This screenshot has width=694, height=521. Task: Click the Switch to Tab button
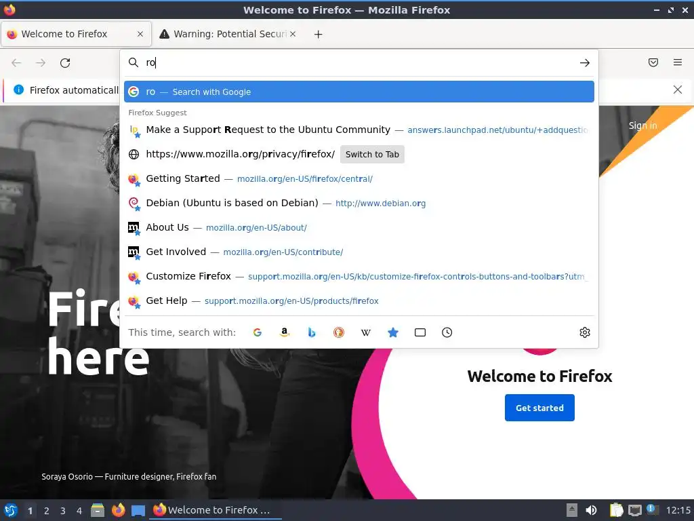372,154
